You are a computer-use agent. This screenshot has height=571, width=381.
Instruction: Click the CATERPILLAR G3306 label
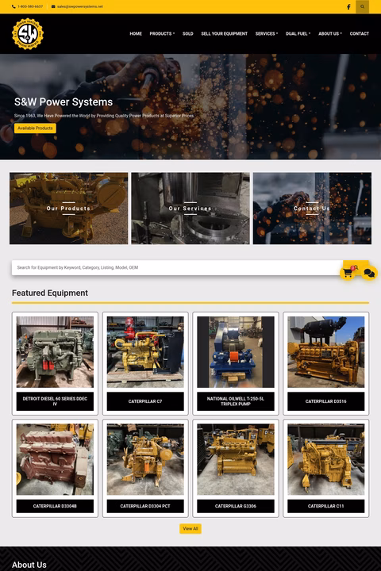[x=236, y=506]
